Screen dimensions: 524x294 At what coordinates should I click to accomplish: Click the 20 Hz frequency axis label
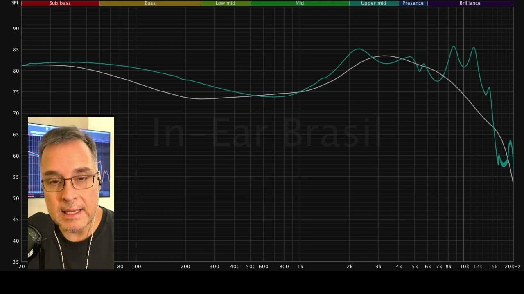tap(22, 267)
